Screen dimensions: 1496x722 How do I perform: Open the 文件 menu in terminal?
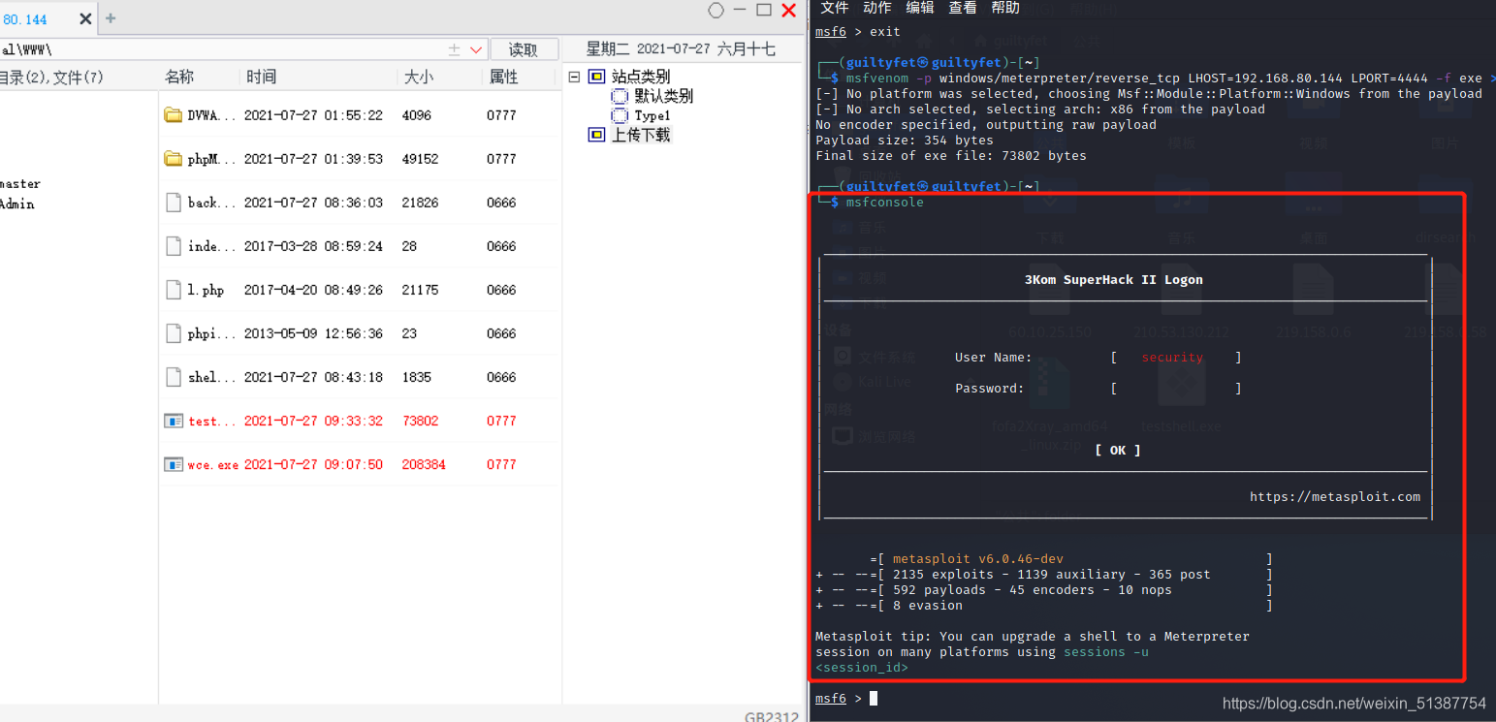(835, 8)
